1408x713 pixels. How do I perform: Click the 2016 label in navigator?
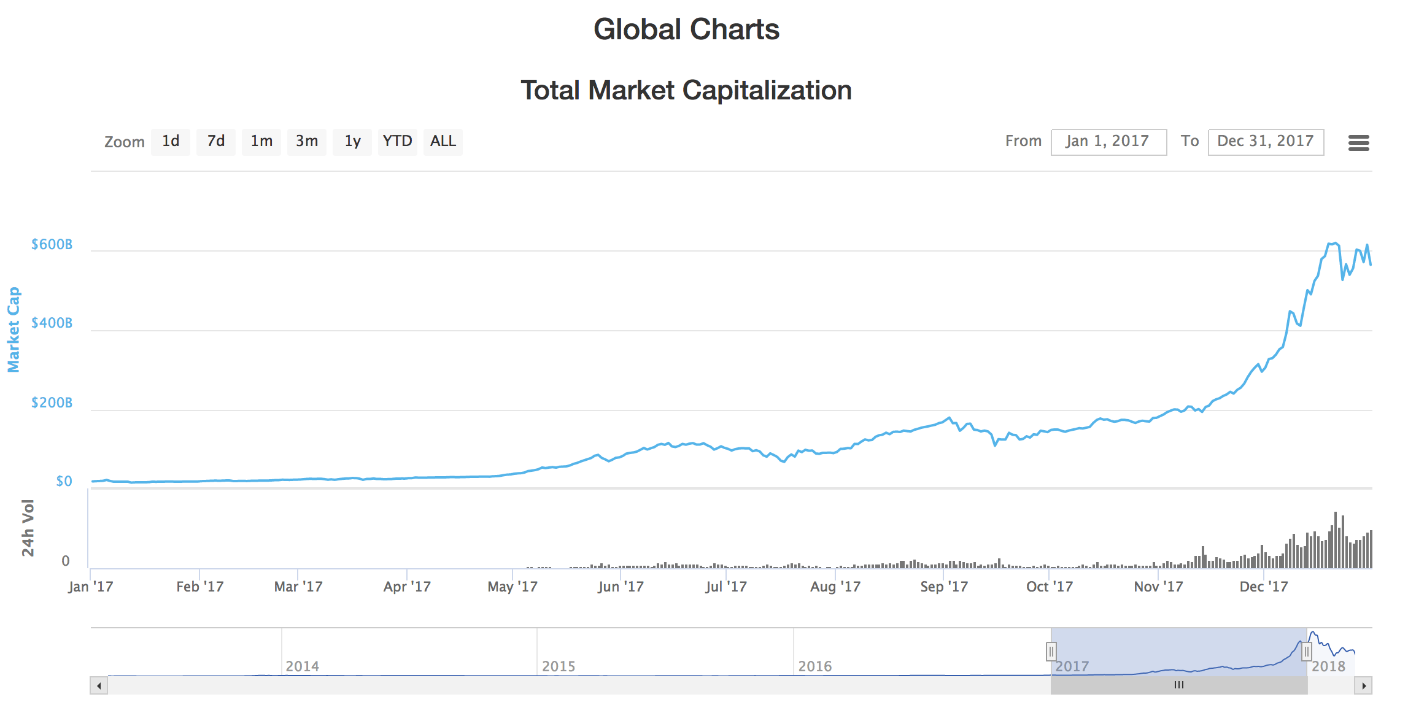(815, 666)
